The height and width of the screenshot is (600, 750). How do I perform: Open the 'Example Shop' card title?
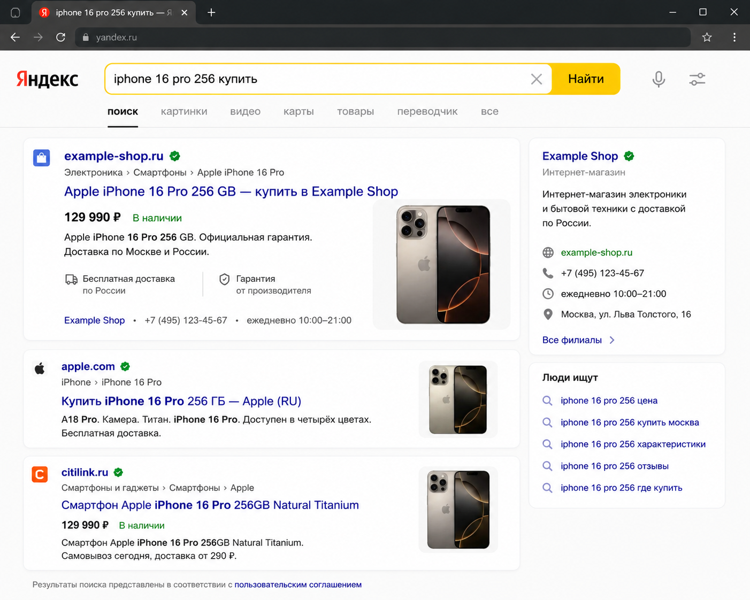click(580, 156)
